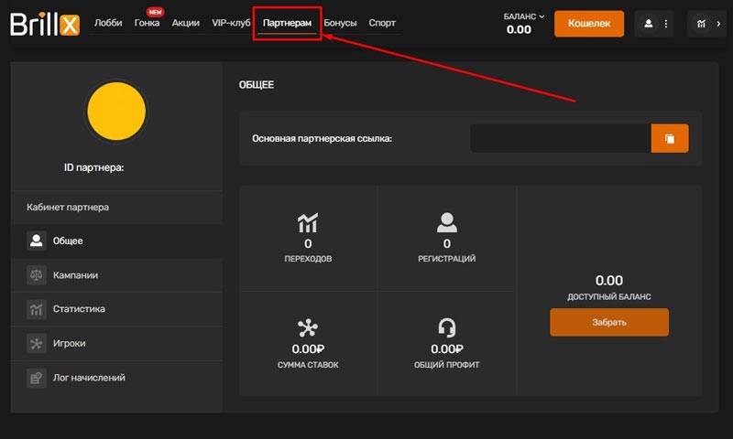Click the Brillx logo
The height and width of the screenshot is (439, 733).
click(x=45, y=24)
